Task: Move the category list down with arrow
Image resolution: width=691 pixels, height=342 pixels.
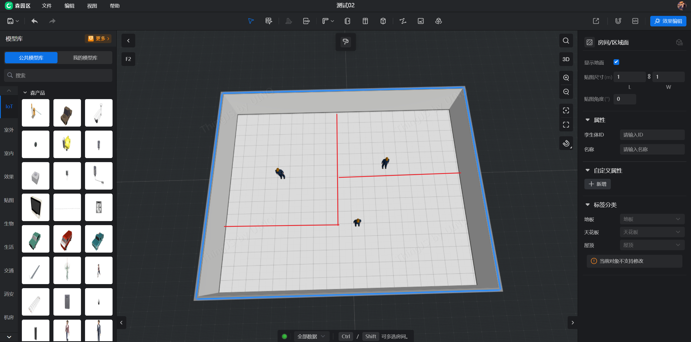Action: tap(9, 337)
